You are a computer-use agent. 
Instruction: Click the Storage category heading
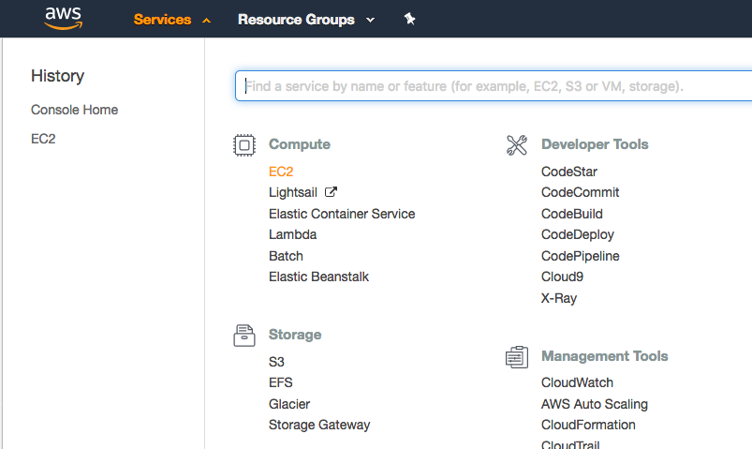(295, 335)
